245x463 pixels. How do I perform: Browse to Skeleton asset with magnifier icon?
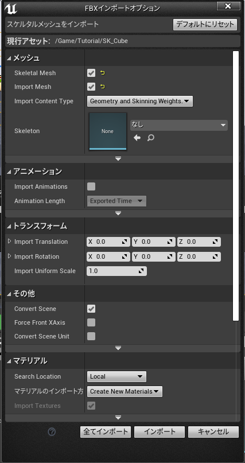(150, 138)
